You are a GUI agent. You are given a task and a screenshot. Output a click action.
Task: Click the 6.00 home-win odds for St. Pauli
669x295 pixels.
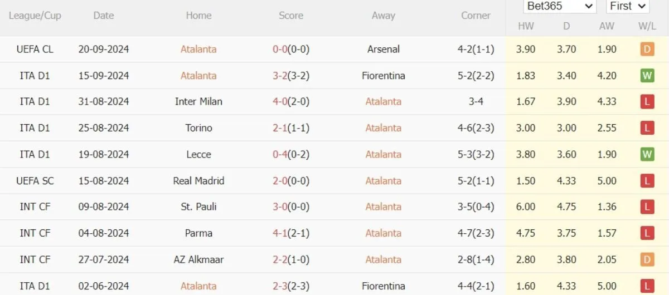(526, 206)
